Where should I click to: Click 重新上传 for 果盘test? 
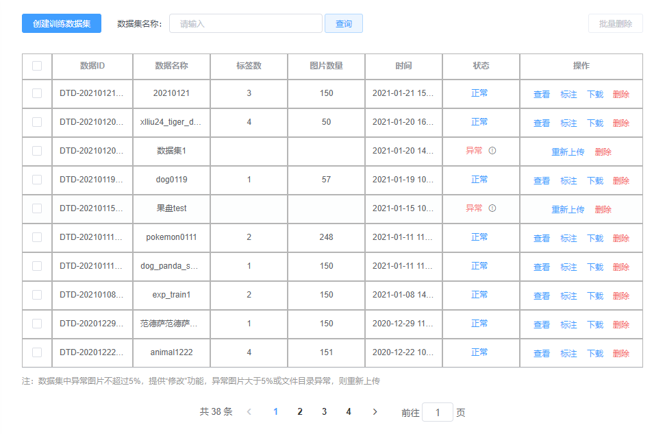pos(568,210)
